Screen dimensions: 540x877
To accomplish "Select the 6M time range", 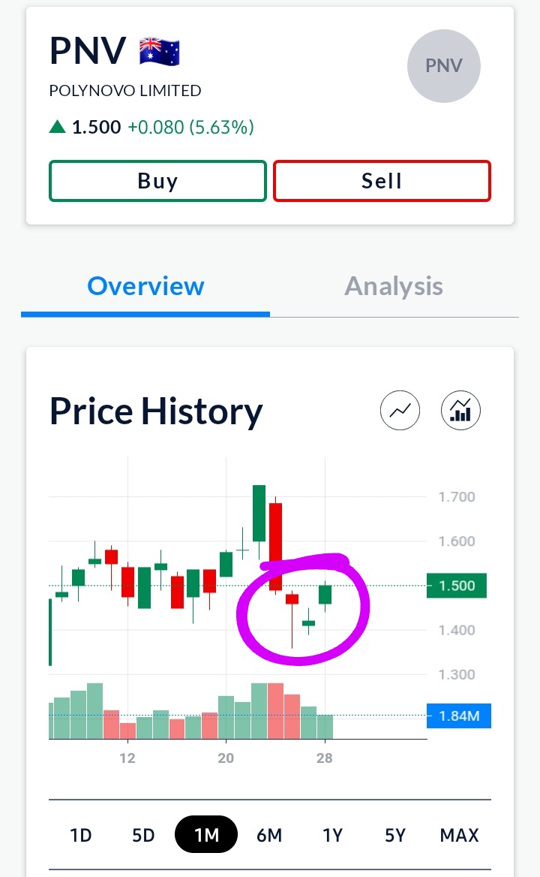I will pyautogui.click(x=269, y=835).
